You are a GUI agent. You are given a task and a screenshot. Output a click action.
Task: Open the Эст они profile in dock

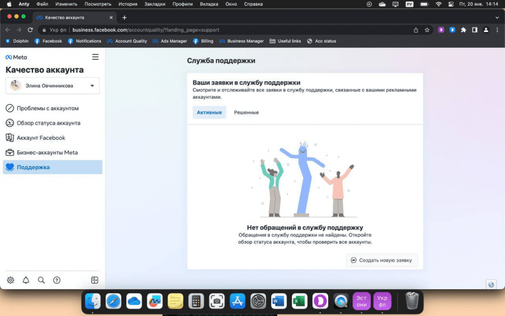pyautogui.click(x=361, y=301)
